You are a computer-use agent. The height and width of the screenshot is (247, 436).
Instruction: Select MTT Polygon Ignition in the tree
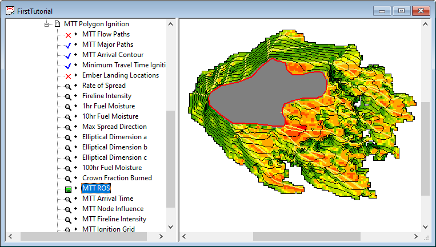click(97, 24)
